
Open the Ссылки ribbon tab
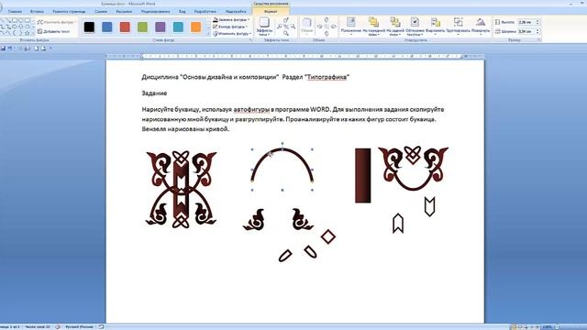point(101,12)
